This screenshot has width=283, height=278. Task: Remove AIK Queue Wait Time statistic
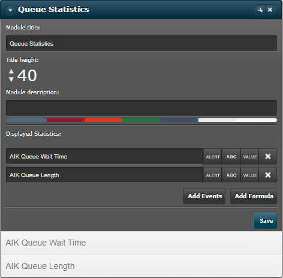tap(268, 156)
